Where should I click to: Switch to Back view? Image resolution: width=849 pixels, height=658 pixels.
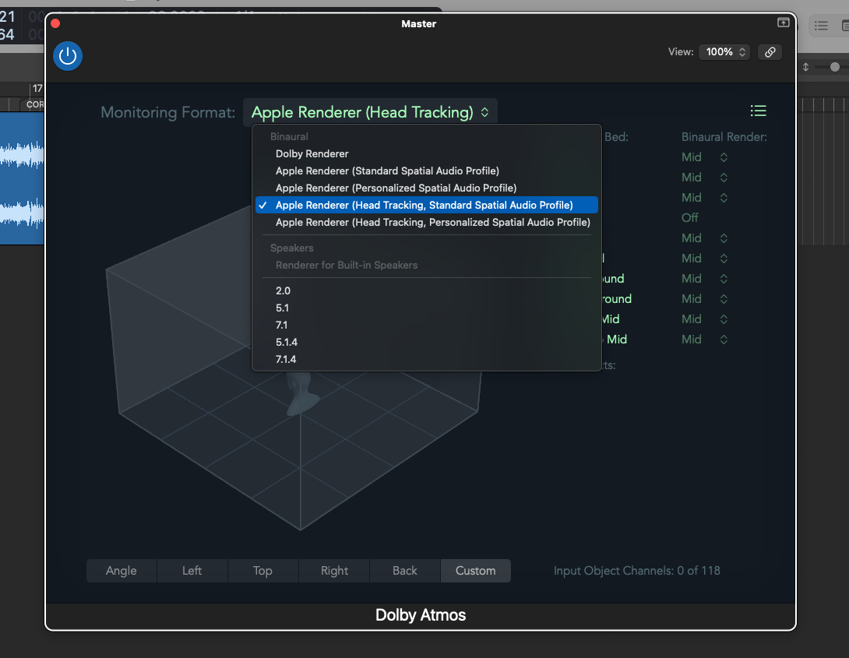(x=405, y=571)
